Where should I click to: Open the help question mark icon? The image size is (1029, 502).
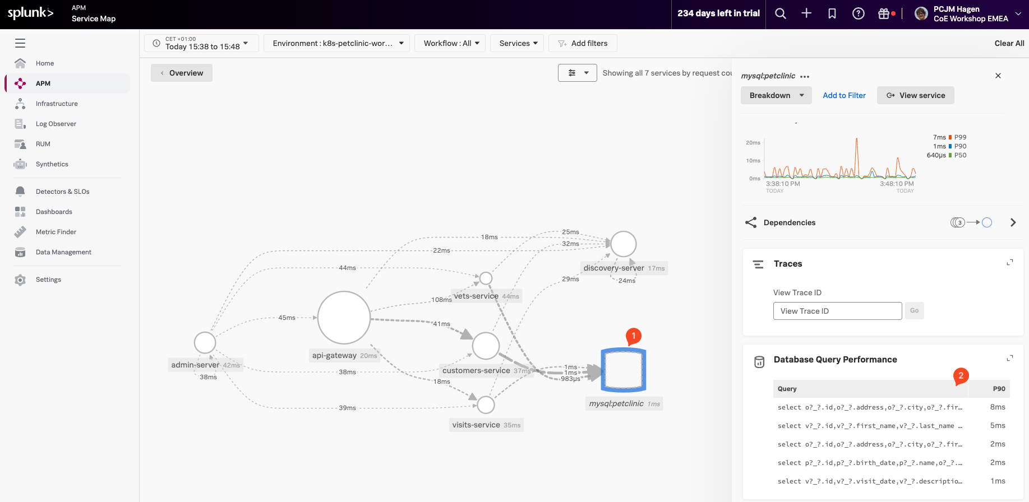[858, 14]
